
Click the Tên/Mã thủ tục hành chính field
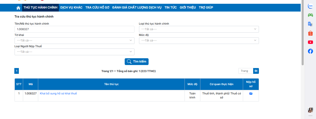(x=74, y=29)
